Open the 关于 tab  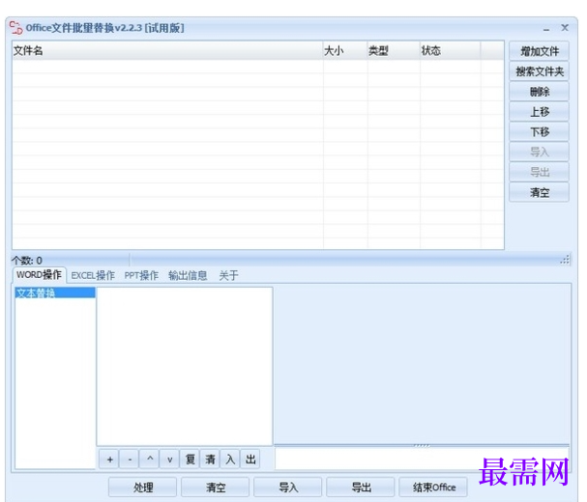pos(228,275)
